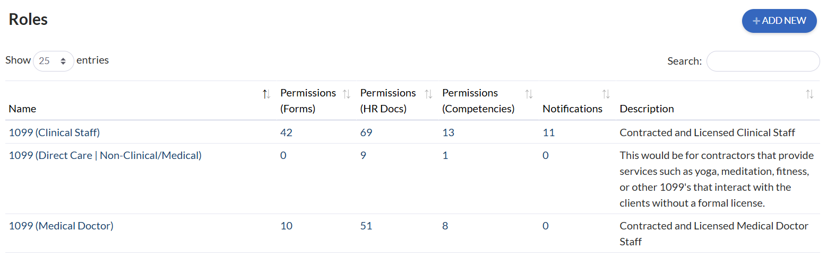The height and width of the screenshot is (257, 827).
Task: Open 1099 (Direct Care | Non-Clinical/Medical) role
Action: pyautogui.click(x=105, y=156)
